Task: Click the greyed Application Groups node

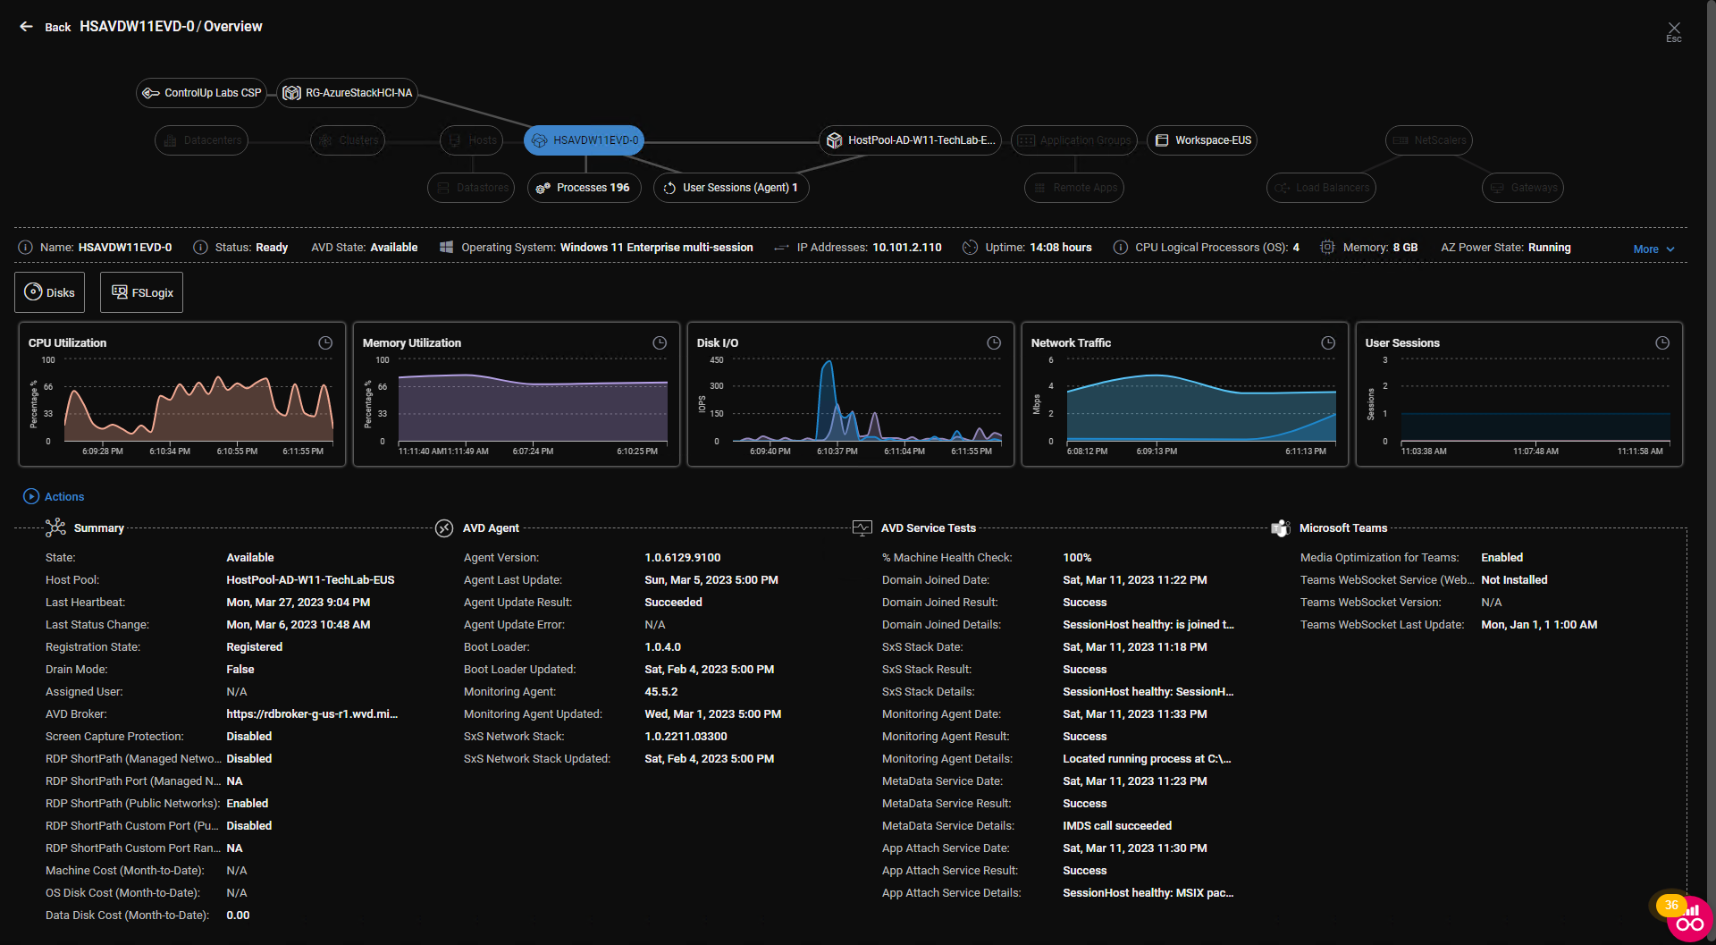Action: [1073, 140]
